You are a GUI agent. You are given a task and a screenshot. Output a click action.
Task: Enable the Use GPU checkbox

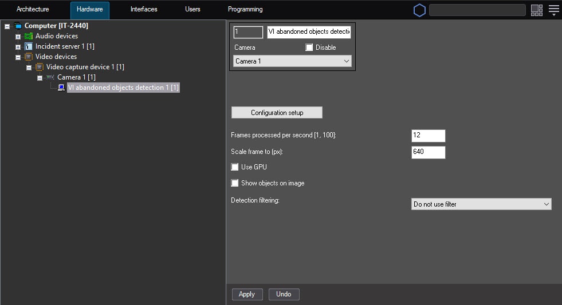click(235, 167)
